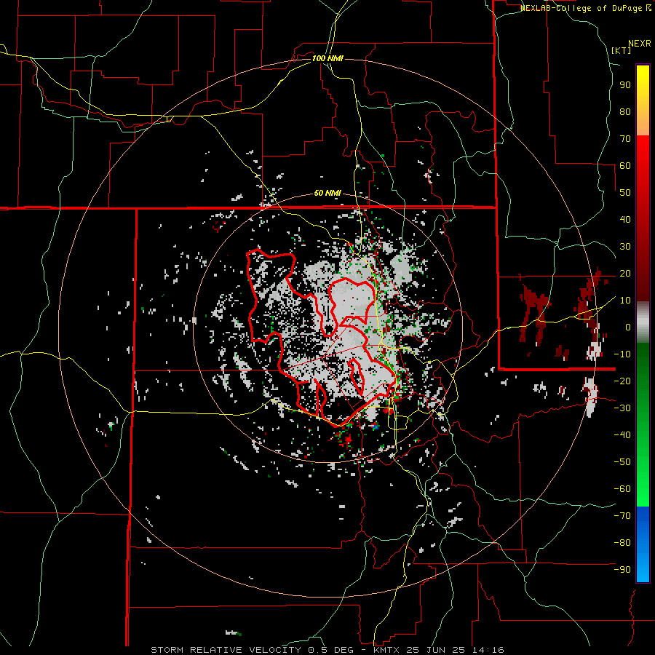The image size is (655, 655).
Task: Select the positive 50 knot scale label
Action: 625,193
